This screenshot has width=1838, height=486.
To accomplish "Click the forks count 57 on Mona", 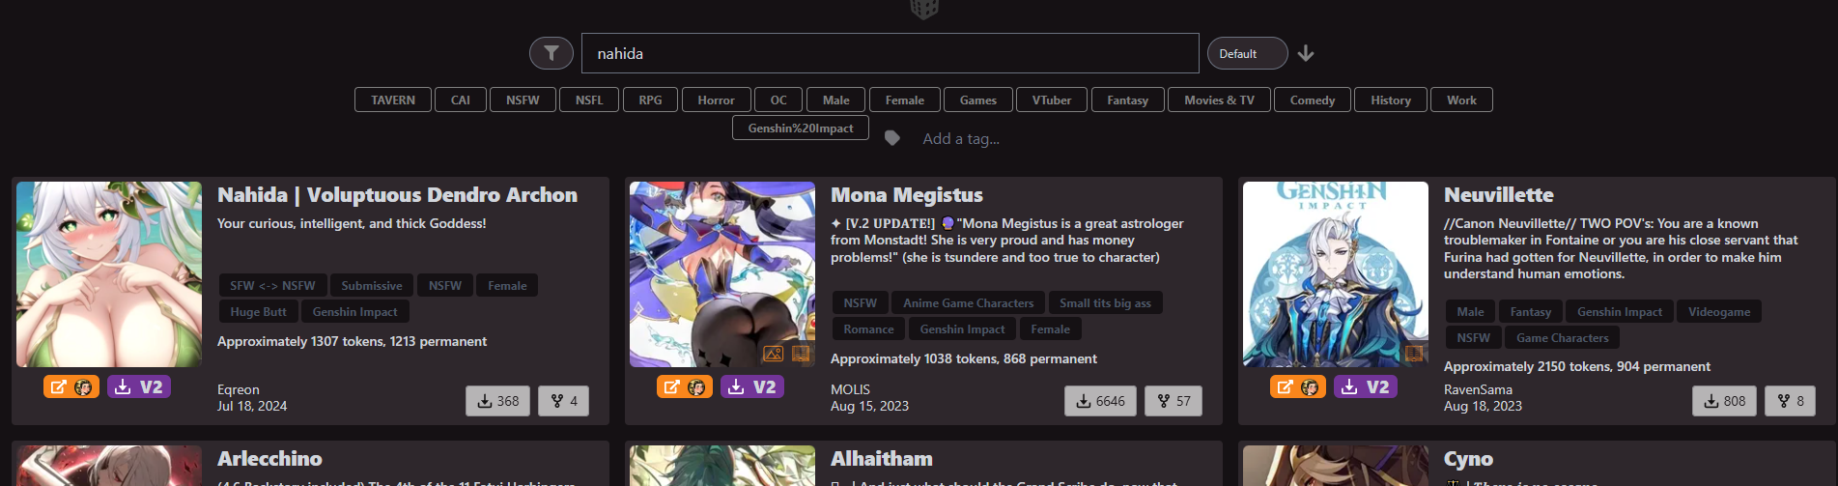I will pyautogui.click(x=1173, y=401).
